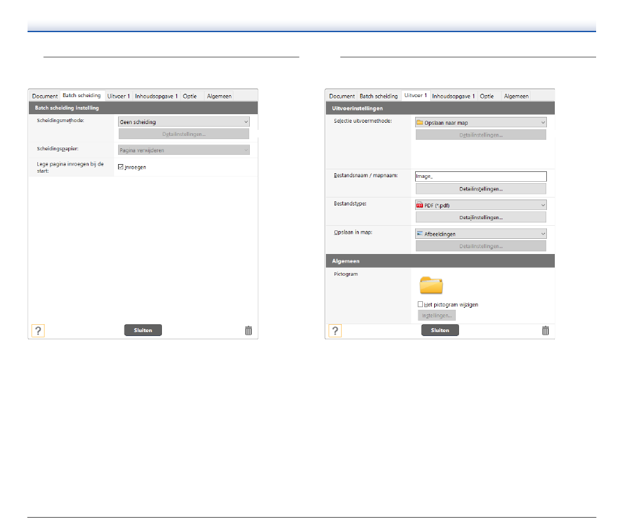The height and width of the screenshot is (529, 623).
Task: Open Detailinstellingen under Bestandsnaam / mapnaam
Action: tap(481, 189)
